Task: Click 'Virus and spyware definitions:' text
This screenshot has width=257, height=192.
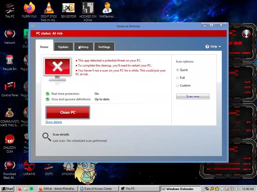Action: click(x=71, y=99)
